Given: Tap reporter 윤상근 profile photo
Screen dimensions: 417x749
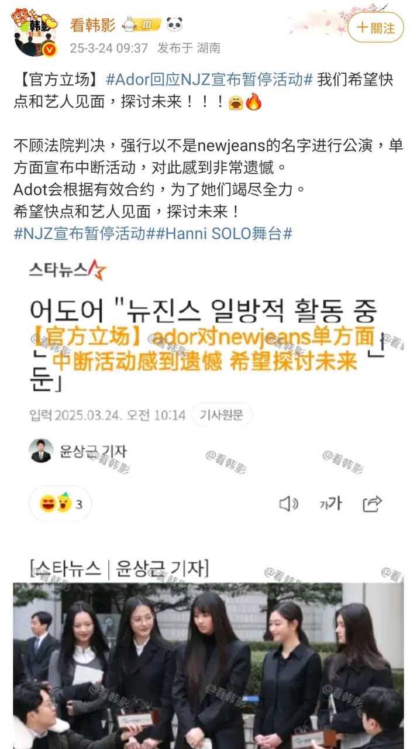Looking at the screenshot, I should point(41,451).
